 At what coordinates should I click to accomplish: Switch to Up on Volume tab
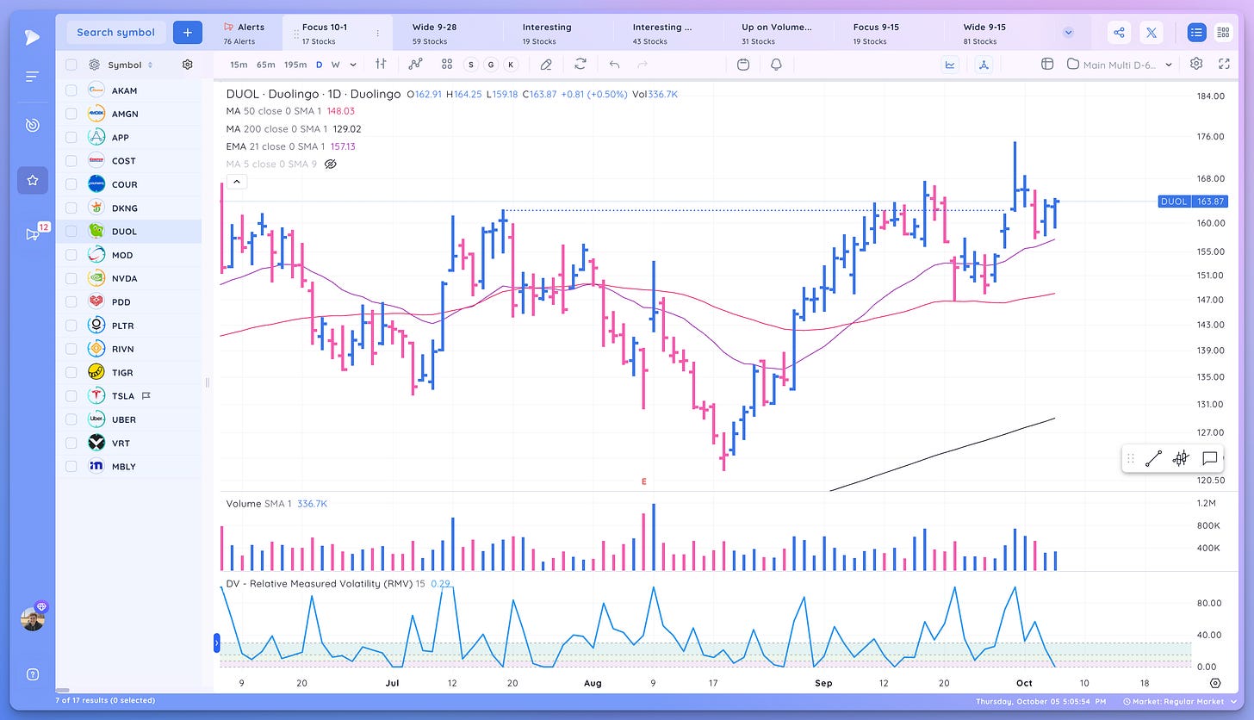click(x=777, y=33)
